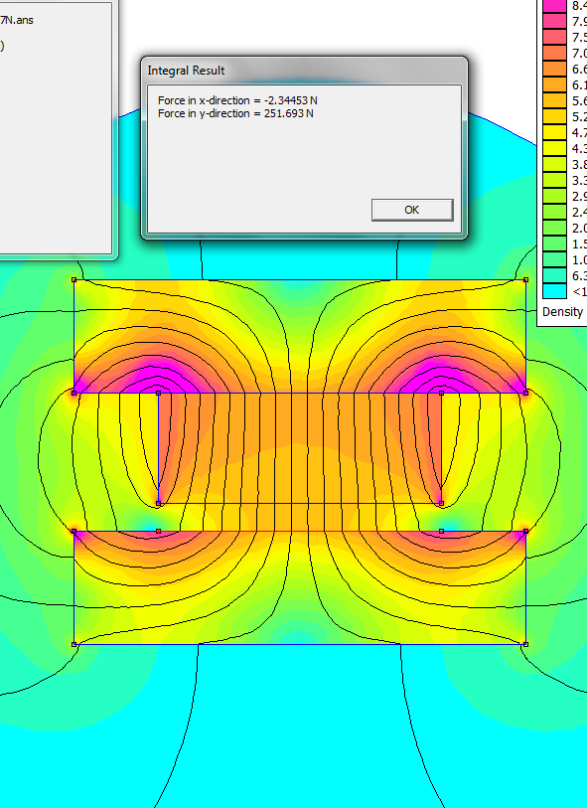Click the 7.0 salmon legend swatch
Image resolution: width=587 pixels, height=808 pixels.
[x=554, y=53]
